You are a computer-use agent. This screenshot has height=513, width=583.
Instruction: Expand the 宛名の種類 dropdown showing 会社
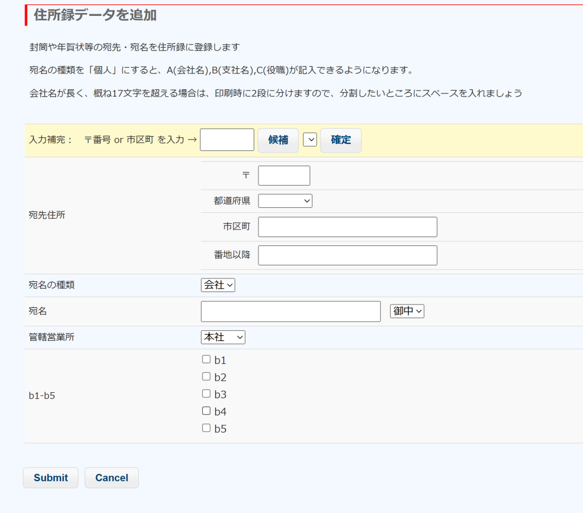point(217,285)
